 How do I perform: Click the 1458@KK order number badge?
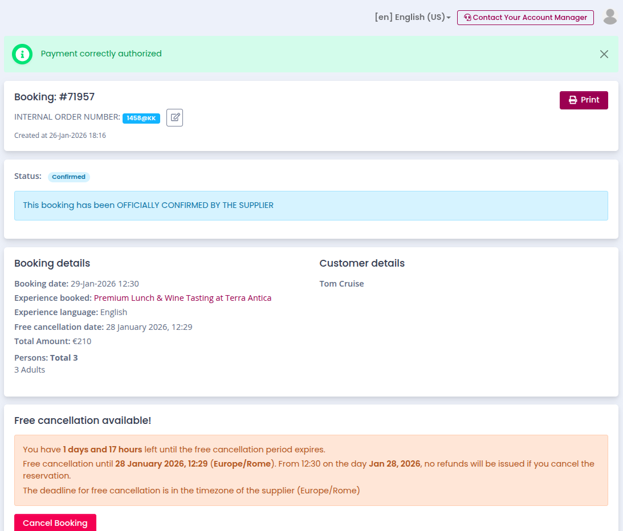point(141,119)
